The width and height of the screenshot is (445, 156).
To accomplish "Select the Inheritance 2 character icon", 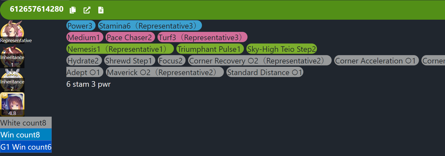I will coord(12,80).
